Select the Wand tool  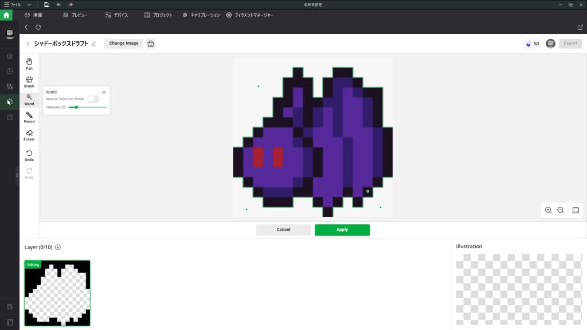29,100
